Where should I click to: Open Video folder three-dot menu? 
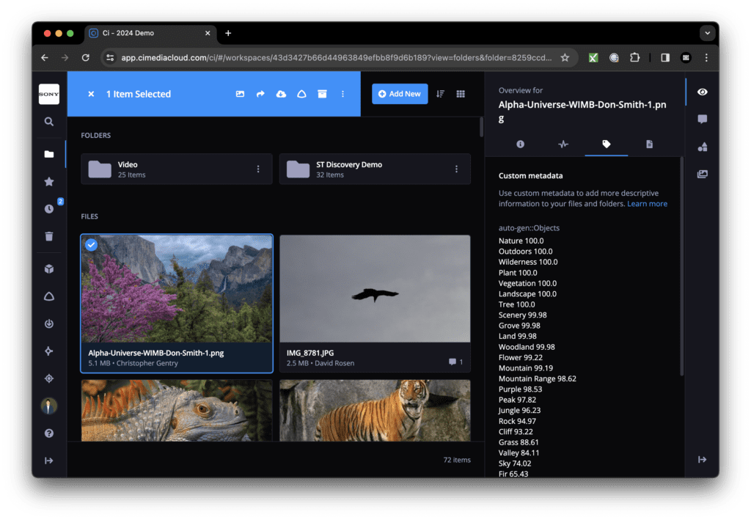click(x=258, y=169)
